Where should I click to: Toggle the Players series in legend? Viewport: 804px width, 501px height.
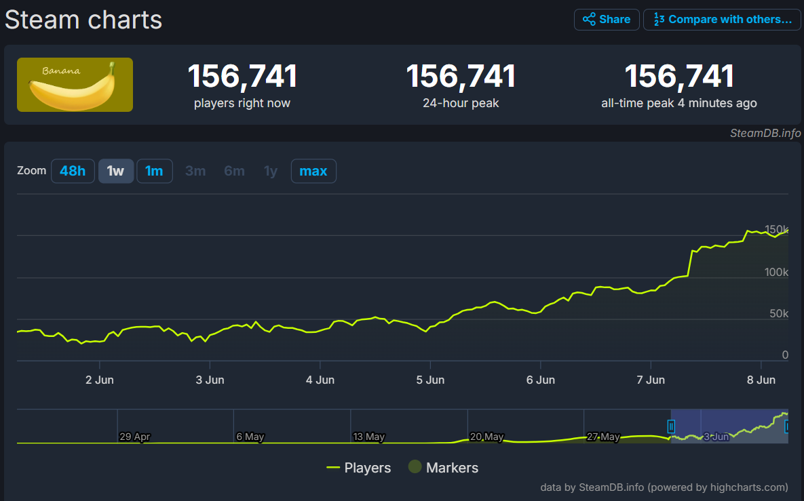(358, 468)
